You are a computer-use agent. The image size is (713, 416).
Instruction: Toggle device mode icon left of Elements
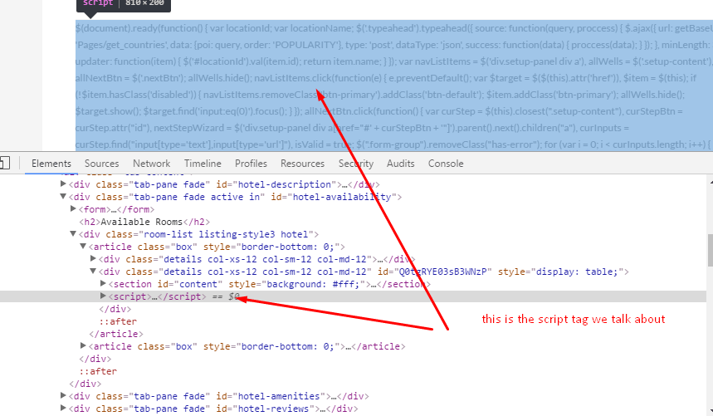pos(4,163)
